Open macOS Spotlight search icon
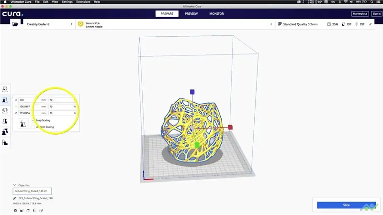The image size is (383, 215). coord(372,2)
